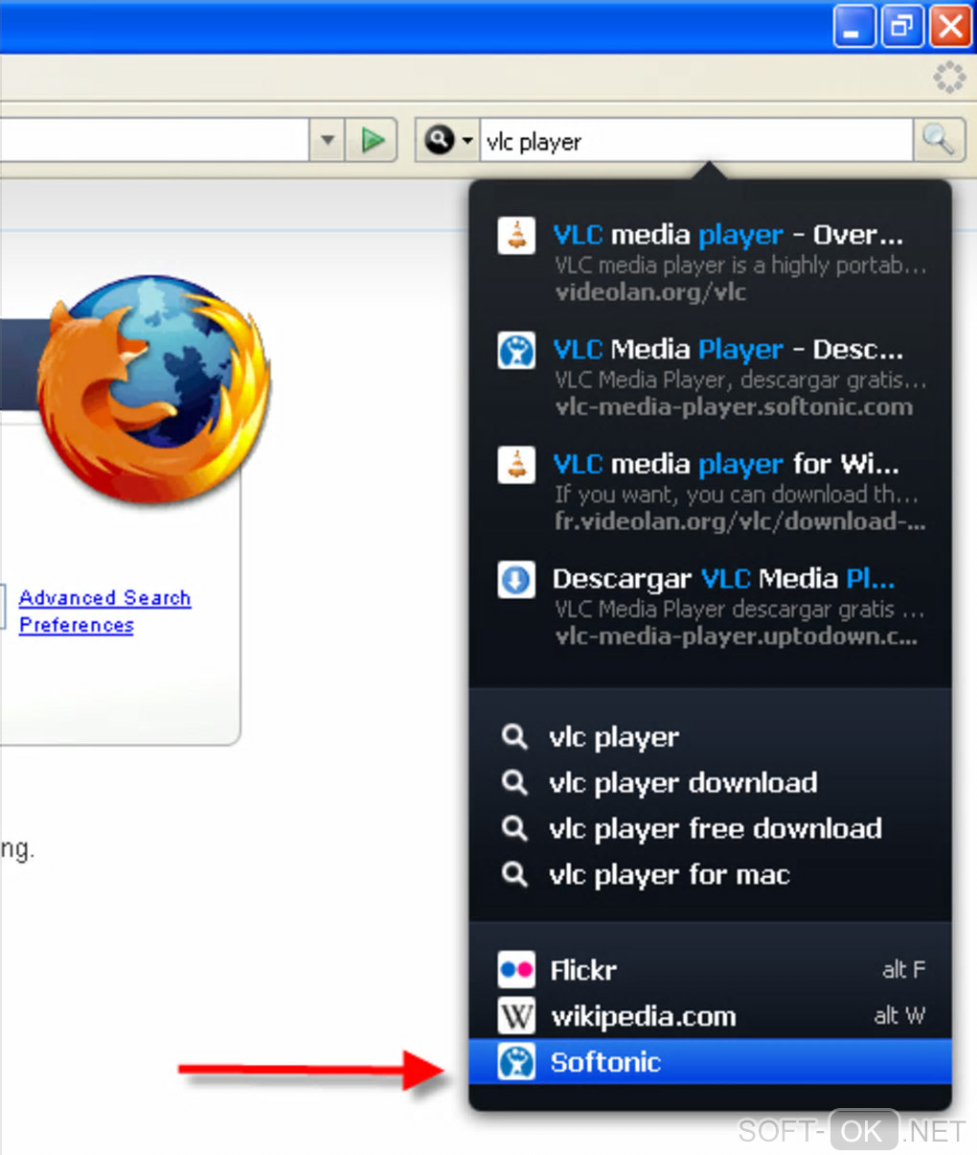This screenshot has height=1155, width=977.
Task: Open the Preferences link
Action: [77, 625]
